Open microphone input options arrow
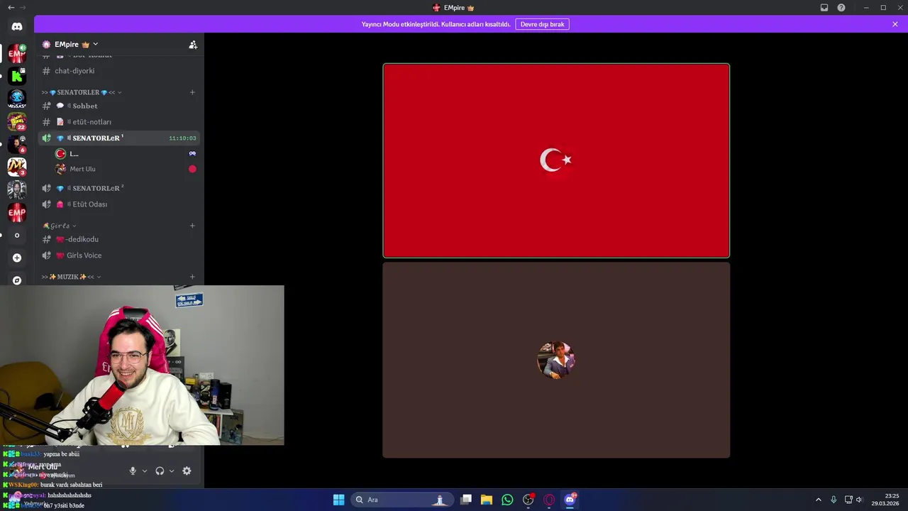Viewport: 908px width, 511px height. tap(145, 471)
